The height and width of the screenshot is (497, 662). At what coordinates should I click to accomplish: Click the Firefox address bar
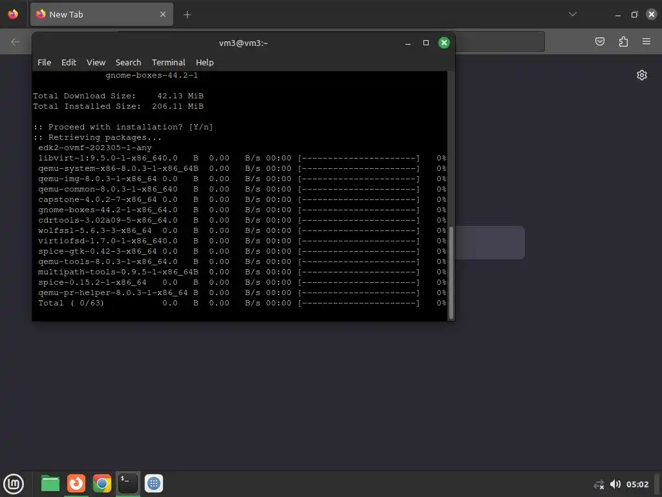point(500,41)
